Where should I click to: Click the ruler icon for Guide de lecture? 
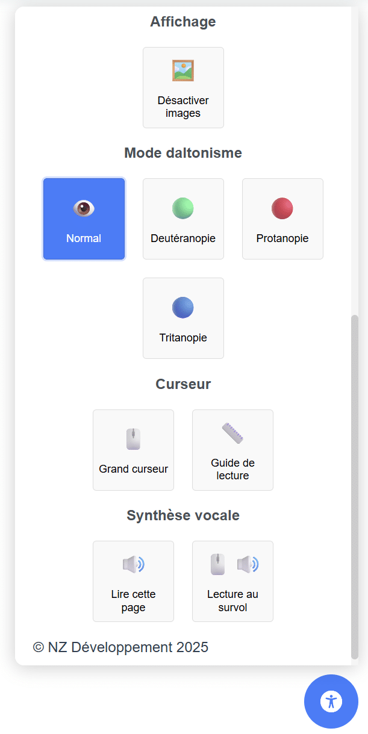(x=232, y=433)
